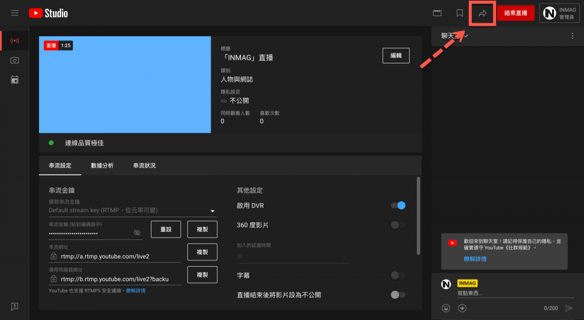Open the chat three-dot options menu
This screenshot has width=584, height=320.
click(572, 36)
